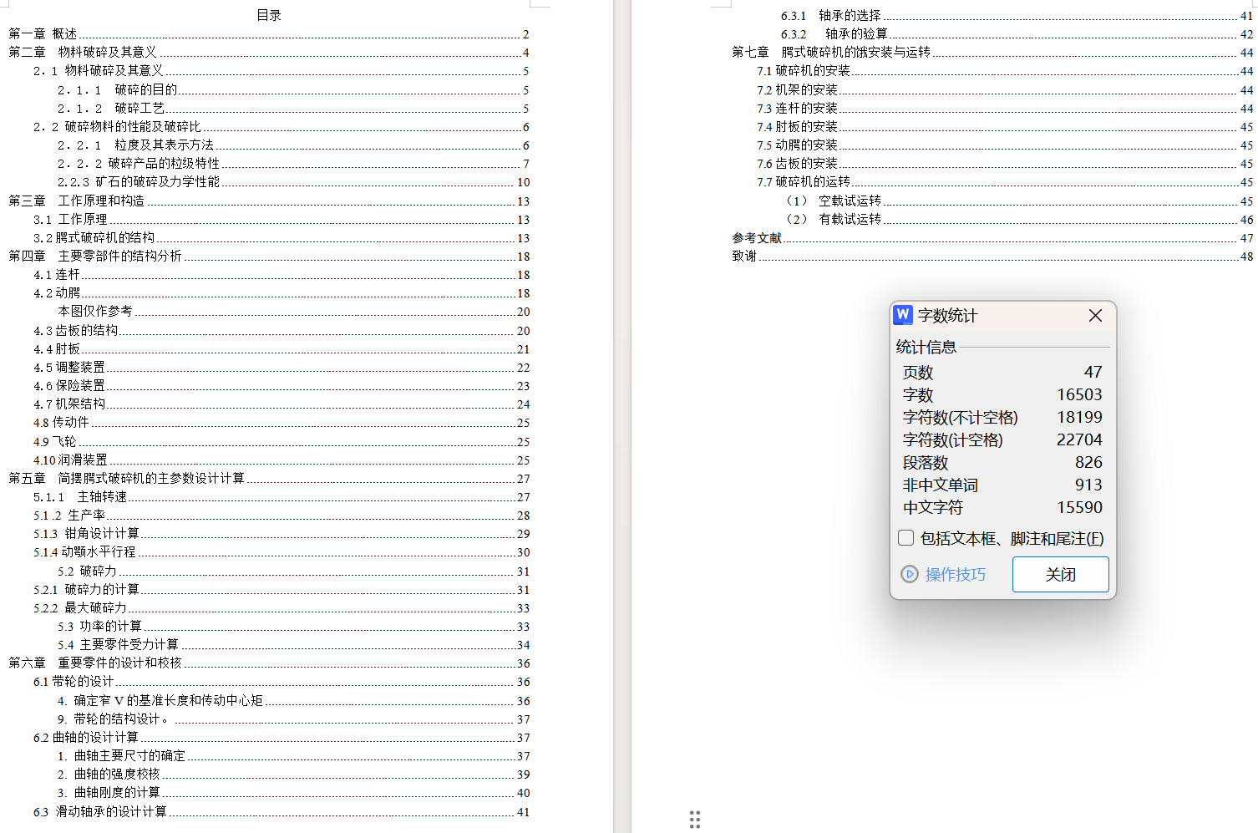The width and height of the screenshot is (1258, 833).
Task: Jump to 第七章 腭式破碎机的安装与运转
Action: click(x=992, y=52)
